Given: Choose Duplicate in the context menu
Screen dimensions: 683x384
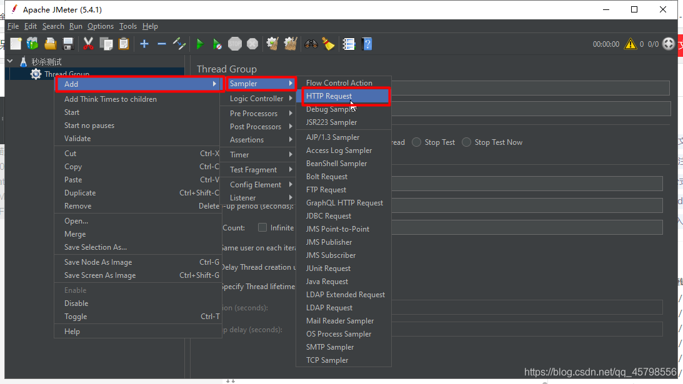Looking at the screenshot, I should [x=138, y=193].
